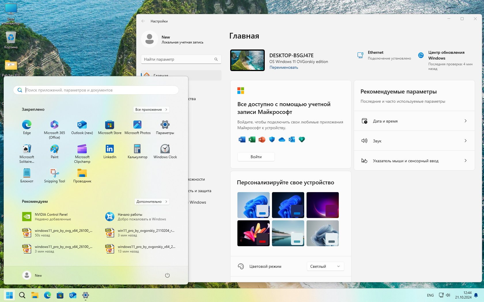Open Sound settings entry
Screen dimensions: 484x302
click(414, 141)
